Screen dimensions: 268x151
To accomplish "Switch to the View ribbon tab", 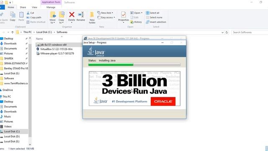I will pos(34,7).
